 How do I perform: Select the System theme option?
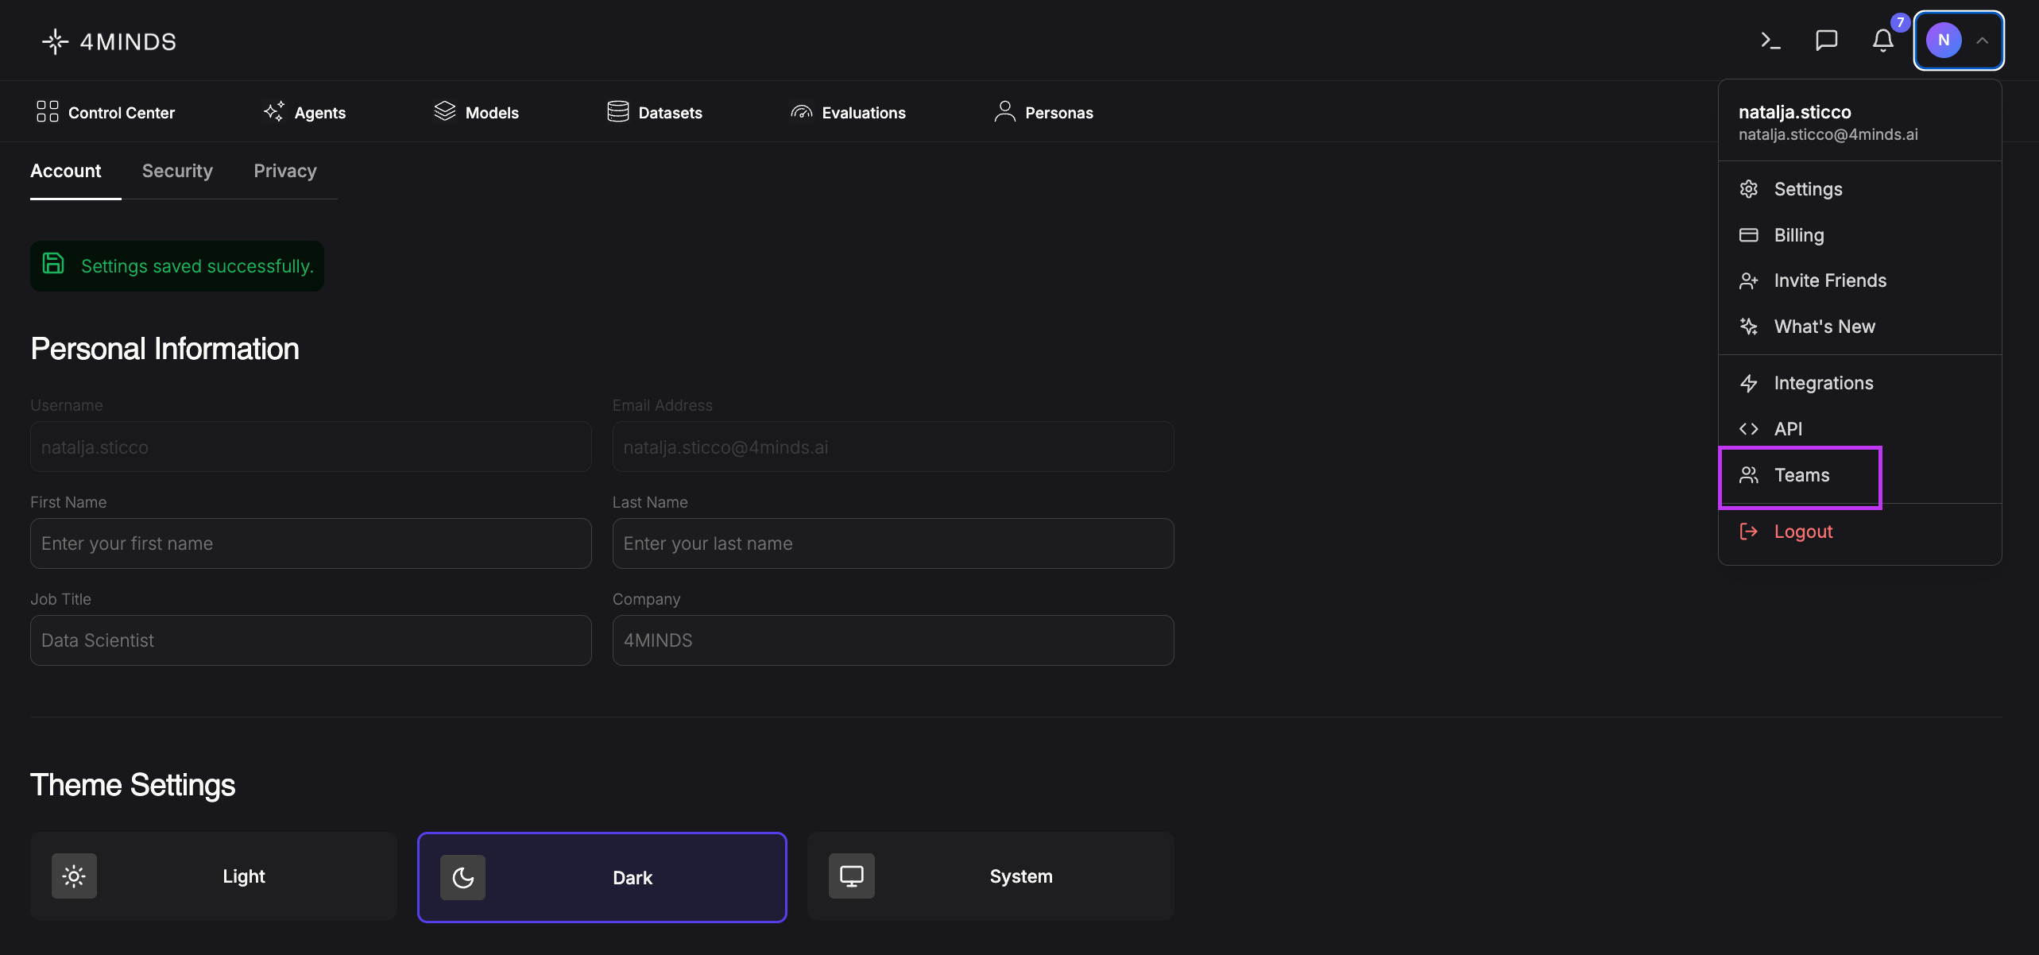[991, 876]
